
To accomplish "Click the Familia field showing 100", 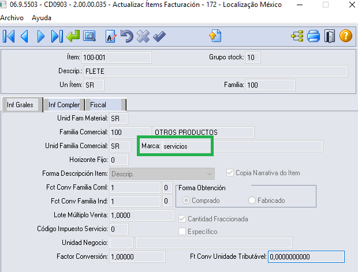I will pyautogui.click(x=270, y=85).
